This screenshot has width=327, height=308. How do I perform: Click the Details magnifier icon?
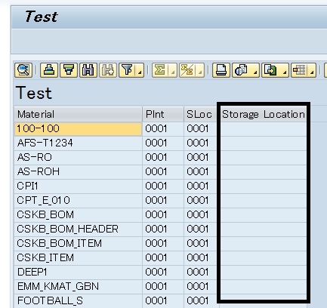pyautogui.click(x=23, y=70)
